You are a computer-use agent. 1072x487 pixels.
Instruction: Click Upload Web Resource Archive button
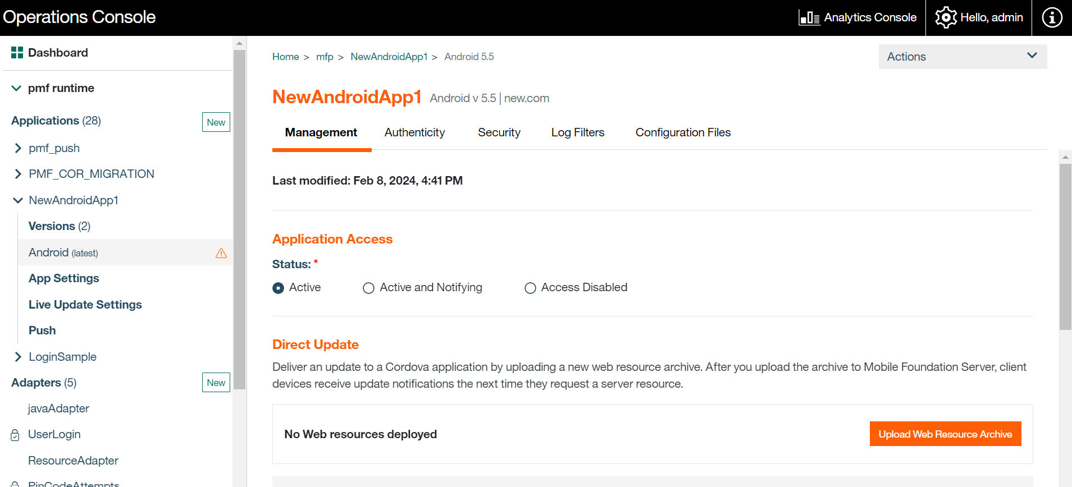[x=945, y=434]
